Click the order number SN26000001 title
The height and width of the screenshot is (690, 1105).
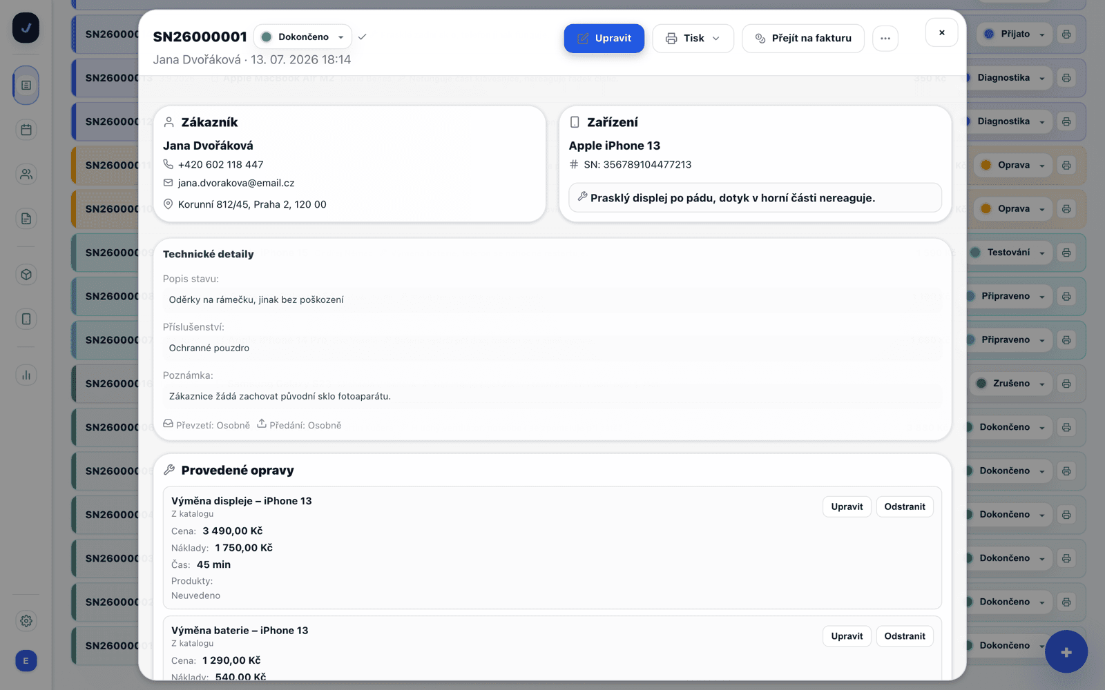click(x=200, y=37)
